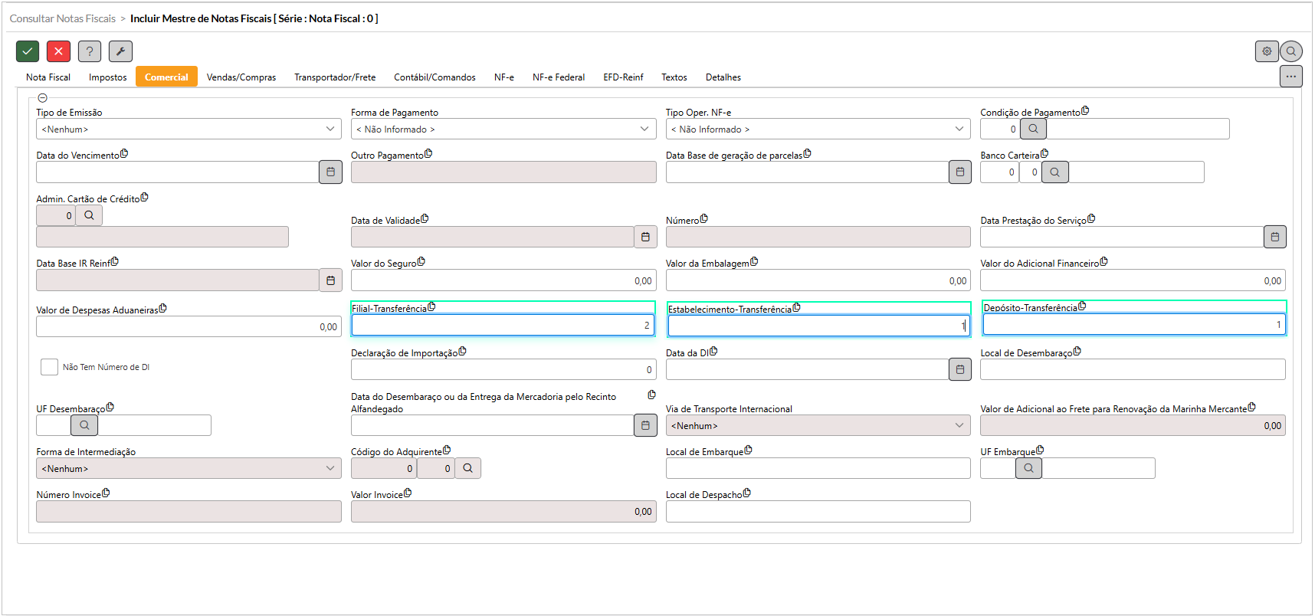
Task: Expand the Forma de Pagamento dropdown
Action: click(503, 129)
